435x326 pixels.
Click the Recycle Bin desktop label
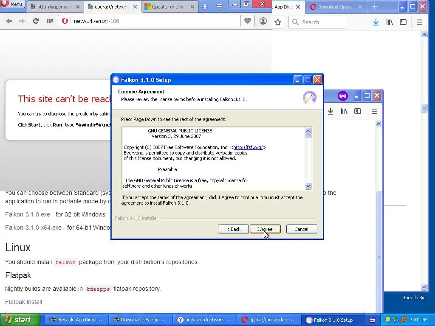click(414, 298)
